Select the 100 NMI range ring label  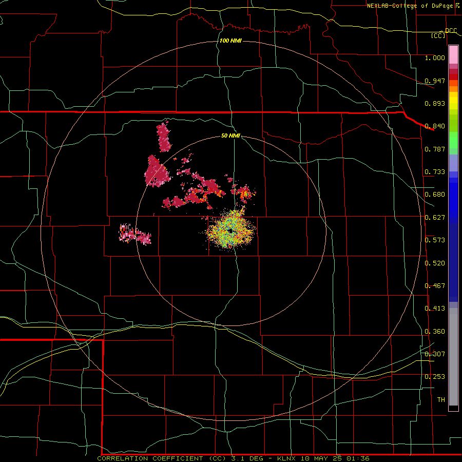tap(230, 41)
